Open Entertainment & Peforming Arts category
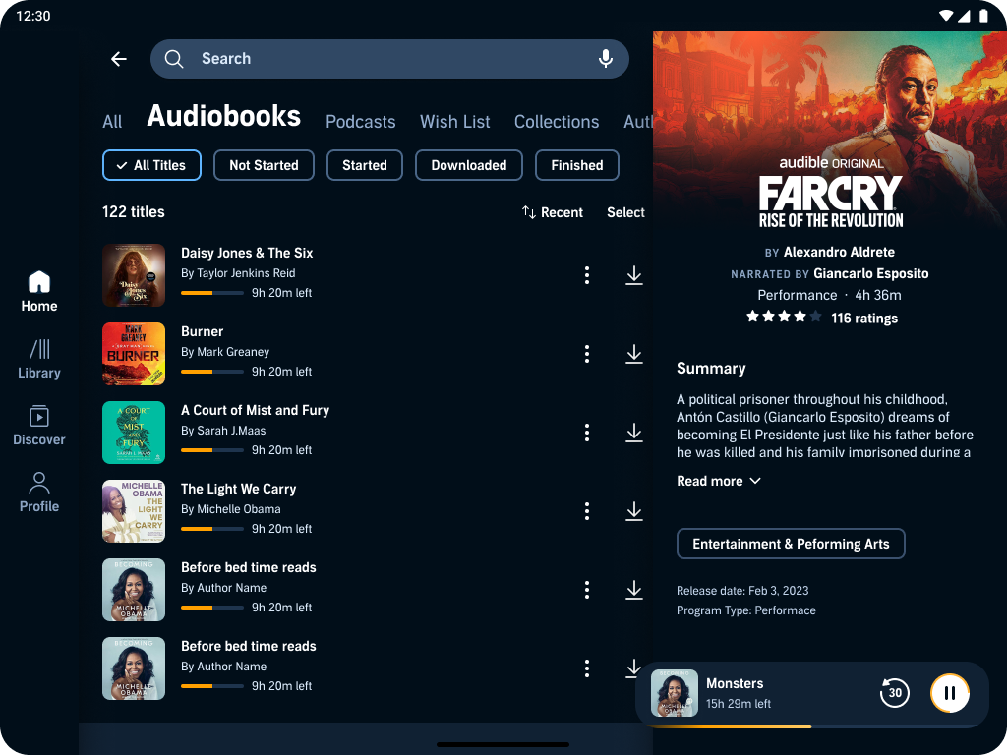Image resolution: width=1007 pixels, height=755 pixels. pos(791,544)
